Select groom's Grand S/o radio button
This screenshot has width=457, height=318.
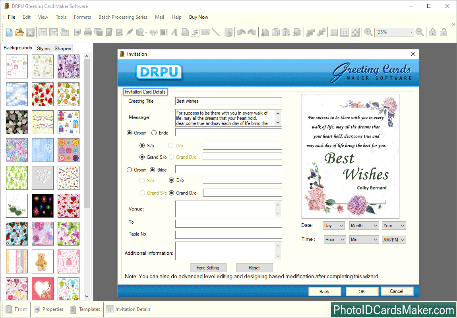tap(142, 157)
